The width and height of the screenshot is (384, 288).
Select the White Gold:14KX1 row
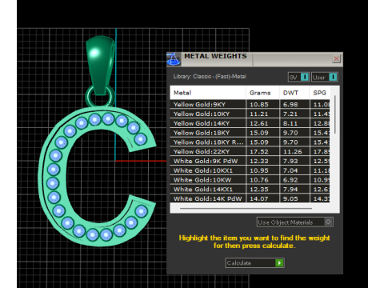pyautogui.click(x=250, y=189)
